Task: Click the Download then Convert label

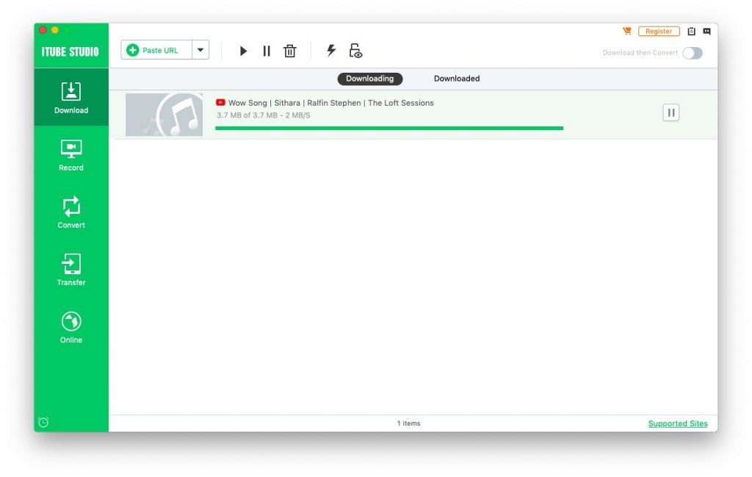Action: click(x=640, y=53)
